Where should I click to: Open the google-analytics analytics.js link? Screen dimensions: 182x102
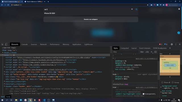44,62
